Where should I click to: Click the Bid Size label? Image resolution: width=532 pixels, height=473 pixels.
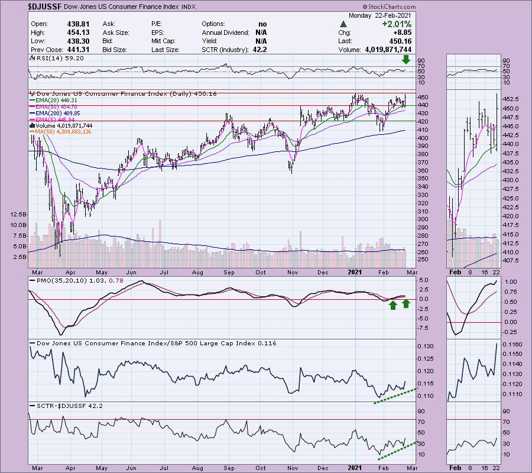coord(114,50)
